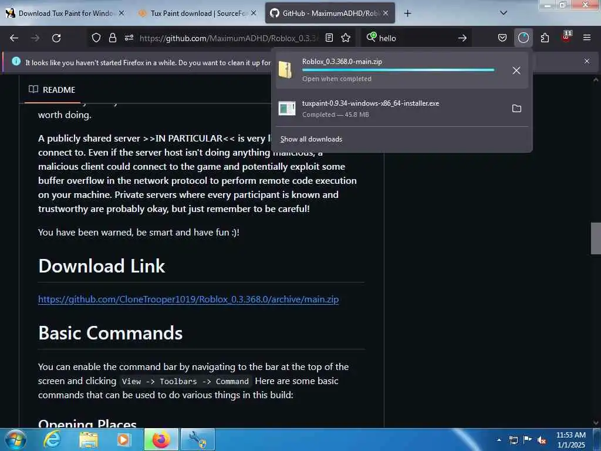
Task: Bookmark this page with the star icon
Action: pos(346,38)
